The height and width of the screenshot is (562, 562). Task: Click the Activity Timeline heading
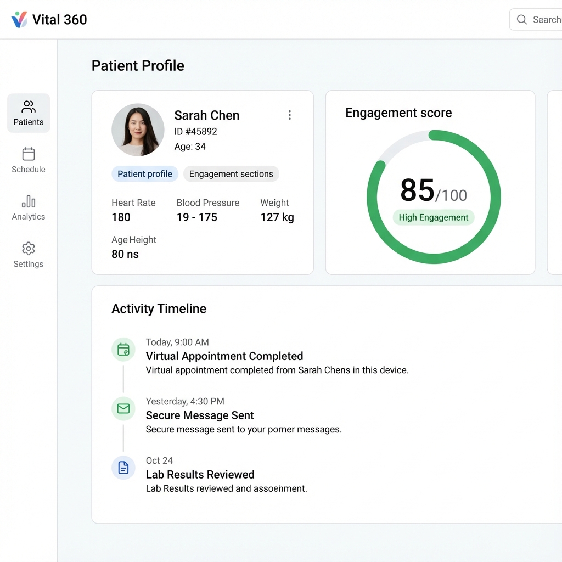159,308
